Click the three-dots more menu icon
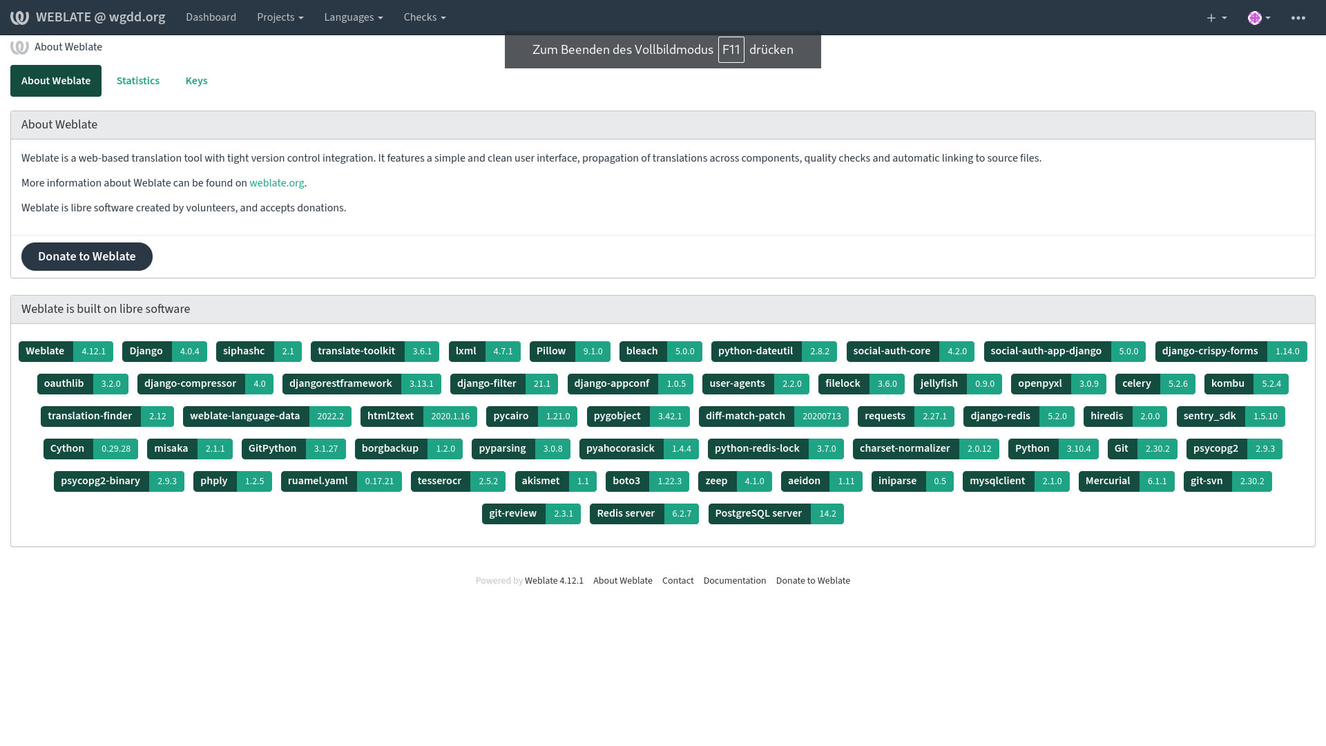The height and width of the screenshot is (746, 1326). point(1298,18)
